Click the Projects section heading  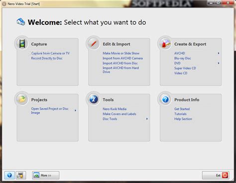coord(39,99)
